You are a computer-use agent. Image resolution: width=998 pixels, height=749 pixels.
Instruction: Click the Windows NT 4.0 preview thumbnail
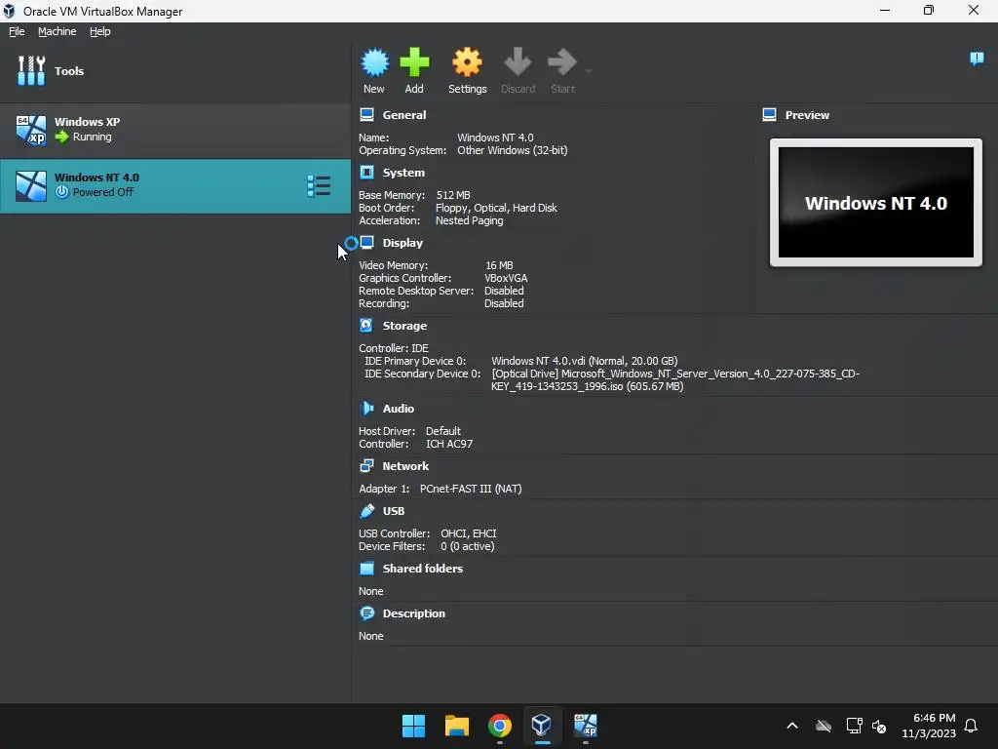click(x=876, y=203)
